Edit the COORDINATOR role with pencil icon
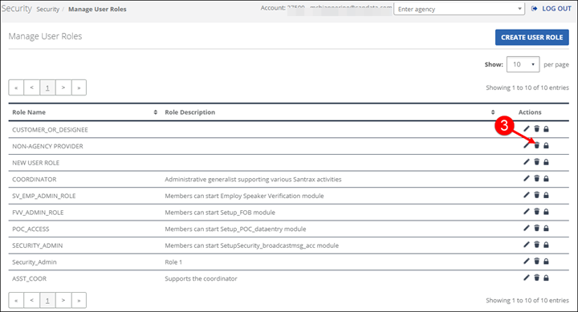The image size is (578, 312). (x=527, y=178)
